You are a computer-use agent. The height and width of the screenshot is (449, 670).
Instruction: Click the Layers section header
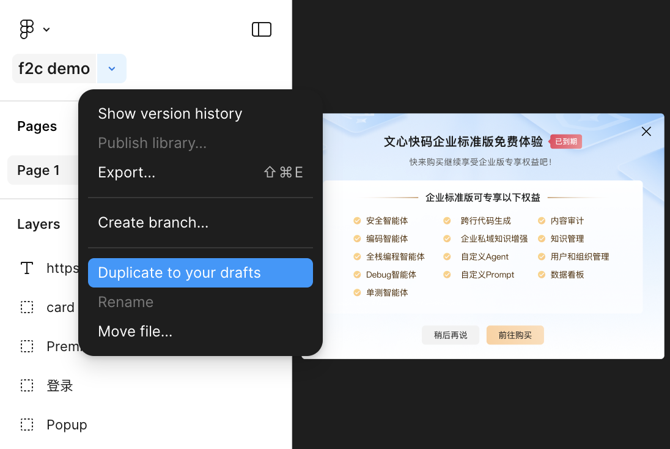tap(39, 224)
